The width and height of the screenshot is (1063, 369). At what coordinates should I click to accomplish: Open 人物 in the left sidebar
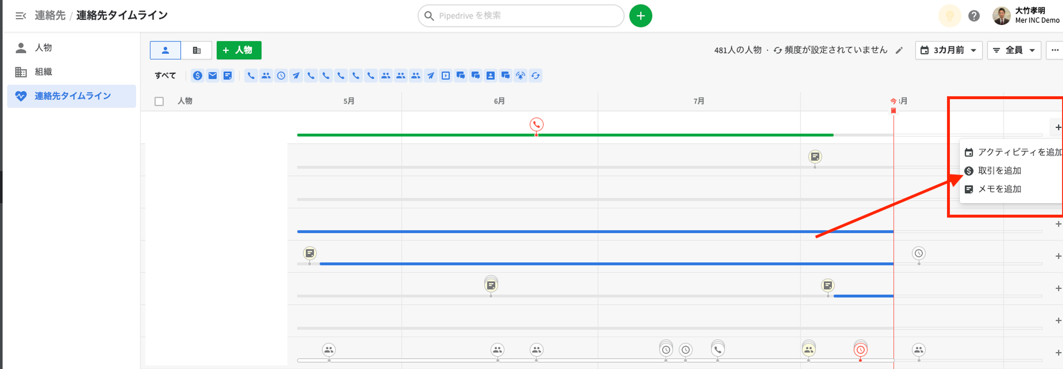71,48
